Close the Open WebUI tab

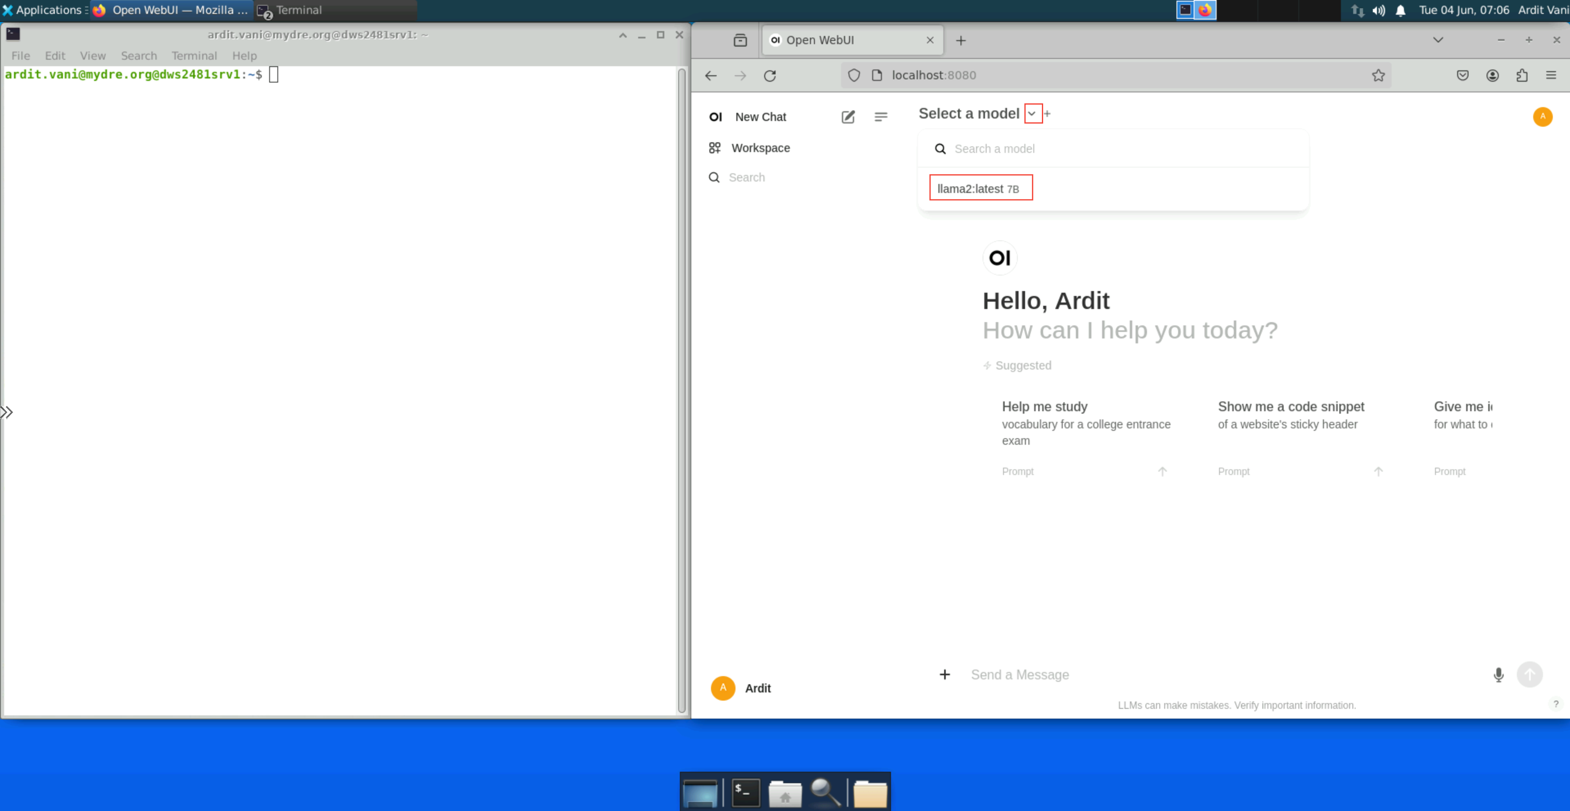[x=929, y=40]
